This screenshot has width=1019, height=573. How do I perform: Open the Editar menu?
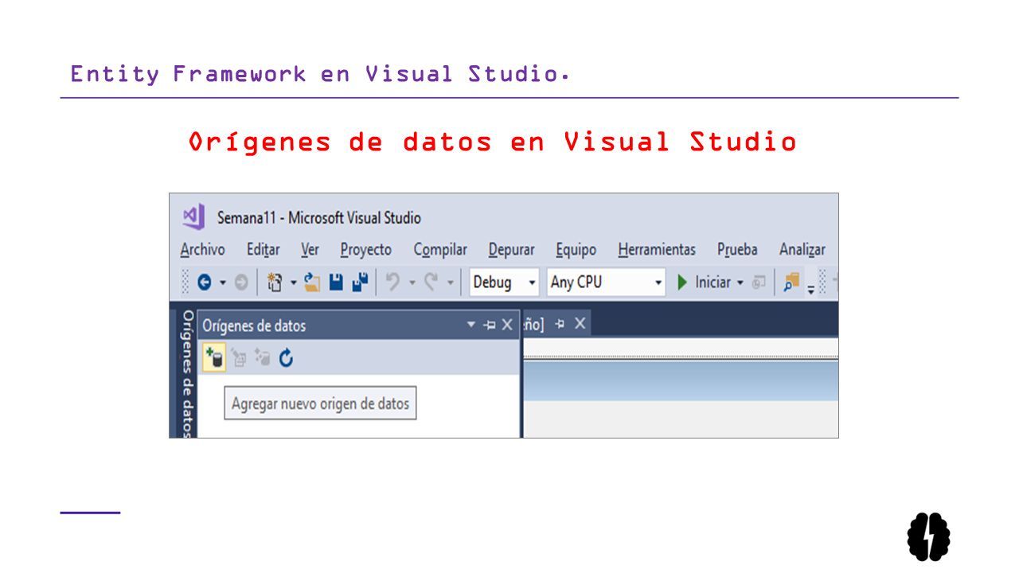pos(263,250)
